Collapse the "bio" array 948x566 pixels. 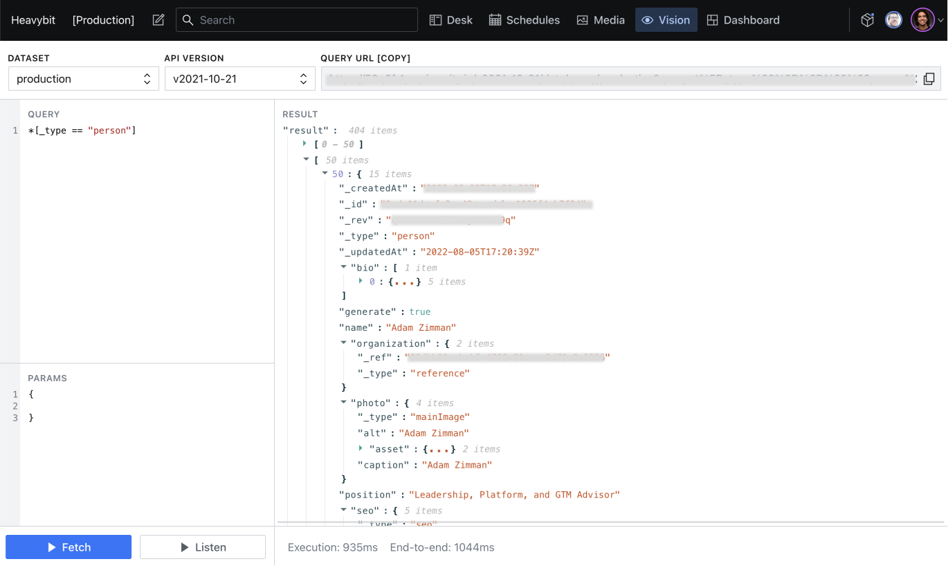coord(343,268)
